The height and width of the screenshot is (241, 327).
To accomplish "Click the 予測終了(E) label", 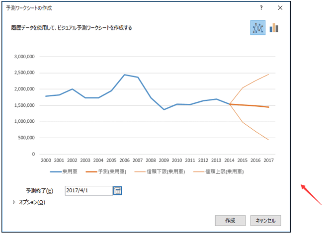I will pyautogui.click(x=40, y=191).
